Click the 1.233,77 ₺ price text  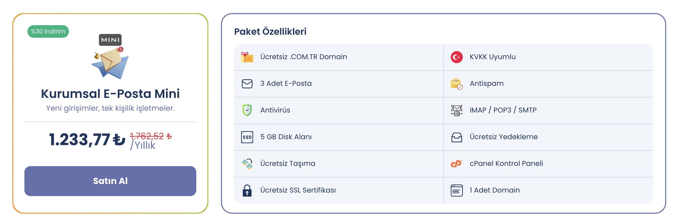point(87,139)
